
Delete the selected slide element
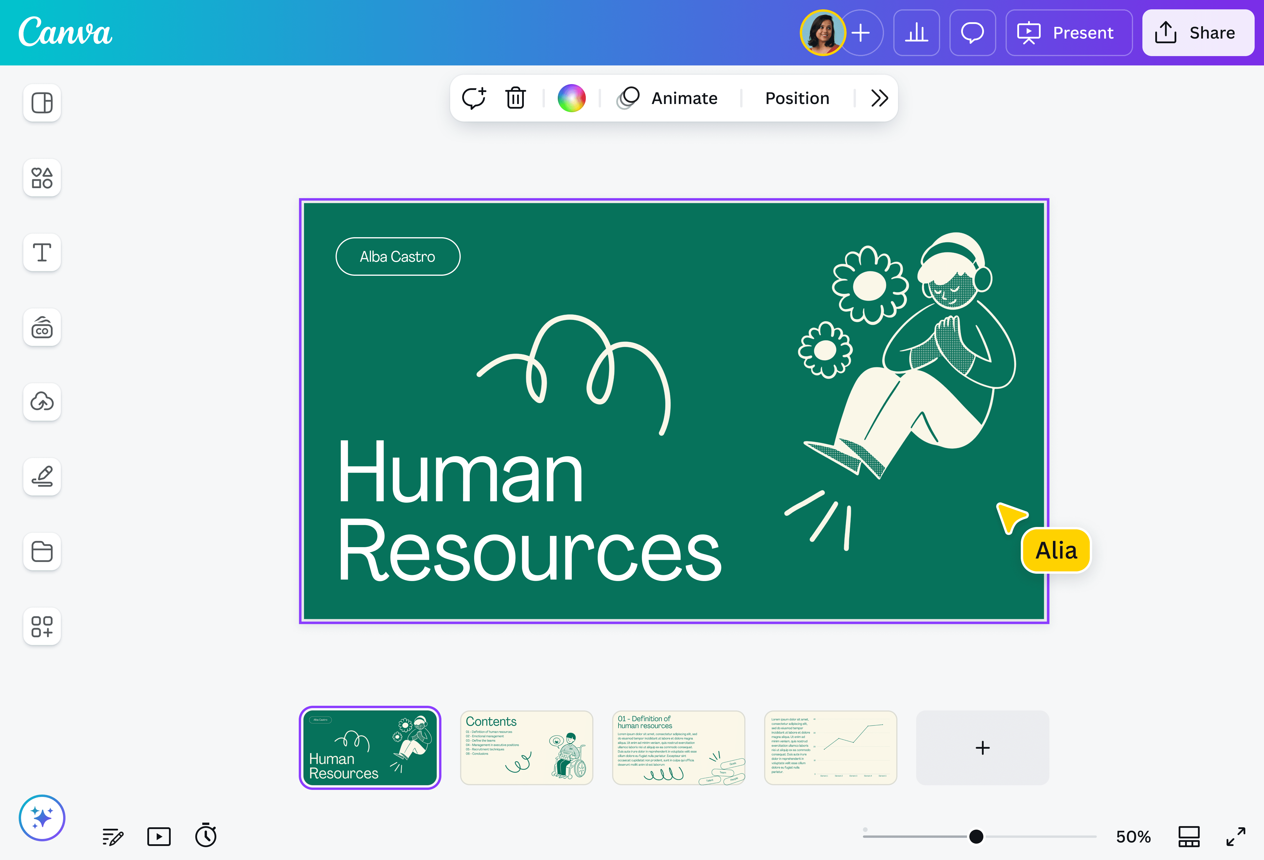[x=515, y=98]
